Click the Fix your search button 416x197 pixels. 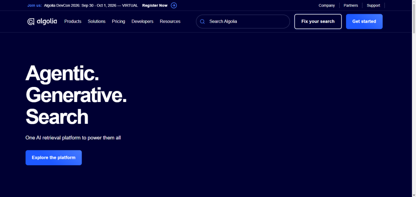coord(318,22)
